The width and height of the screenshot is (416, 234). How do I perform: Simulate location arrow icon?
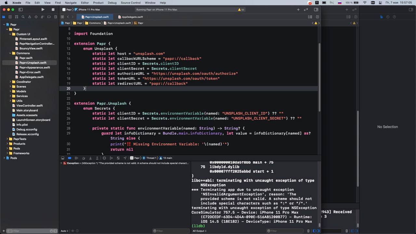pyautogui.click(x=125, y=158)
